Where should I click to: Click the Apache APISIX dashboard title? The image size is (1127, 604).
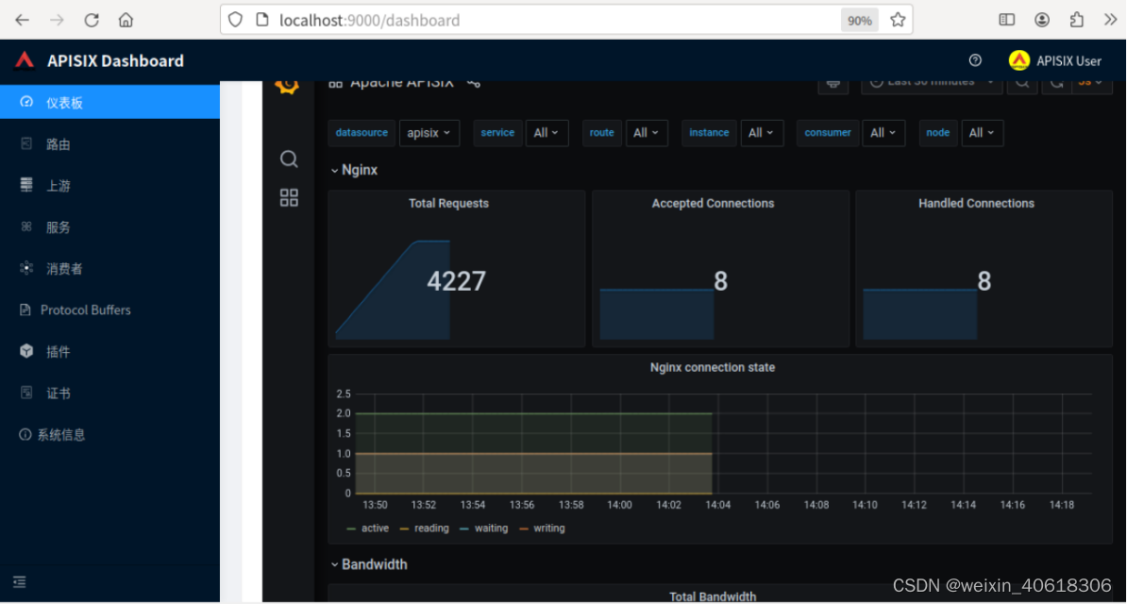(x=402, y=84)
